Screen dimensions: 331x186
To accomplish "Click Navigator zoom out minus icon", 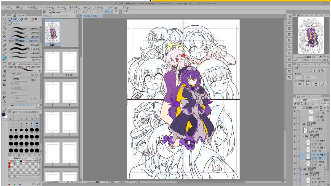I will point(313,57).
